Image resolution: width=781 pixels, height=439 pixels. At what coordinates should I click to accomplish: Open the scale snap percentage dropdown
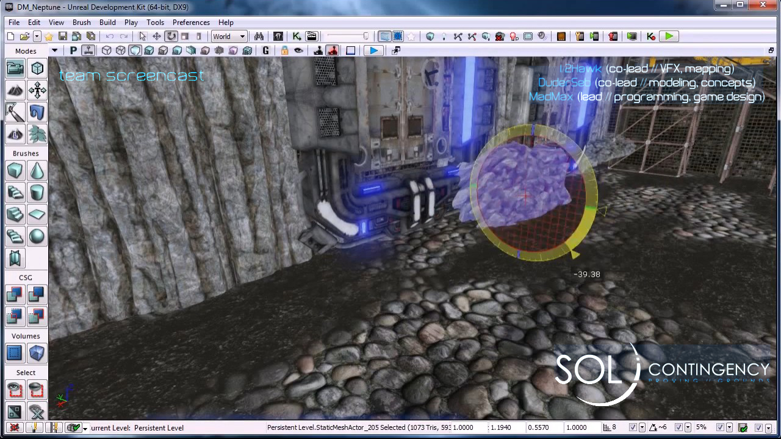(x=729, y=427)
